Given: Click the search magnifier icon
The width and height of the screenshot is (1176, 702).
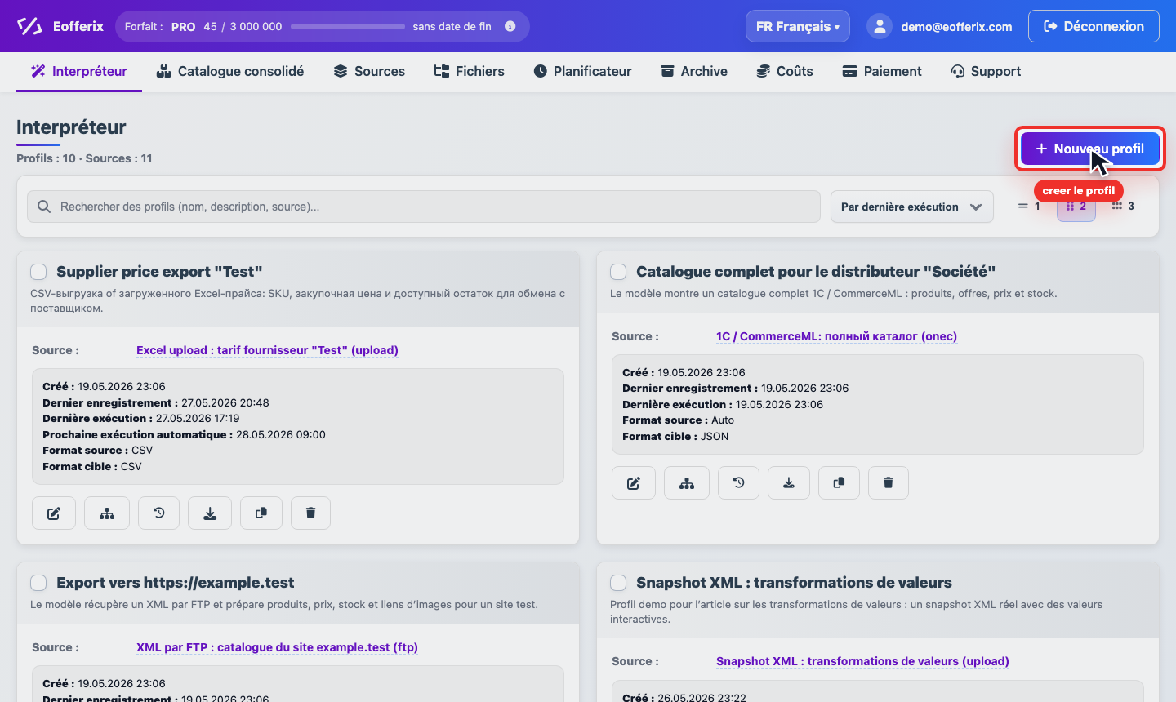Looking at the screenshot, I should point(44,207).
